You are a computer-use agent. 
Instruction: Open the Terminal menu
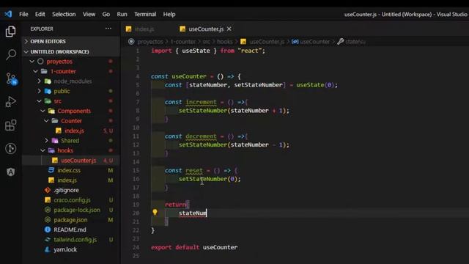145,14
